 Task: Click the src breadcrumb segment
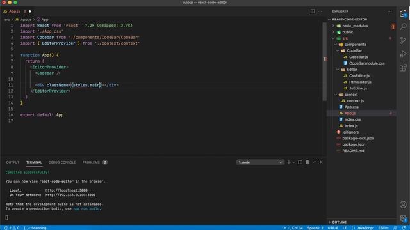click(x=7, y=20)
